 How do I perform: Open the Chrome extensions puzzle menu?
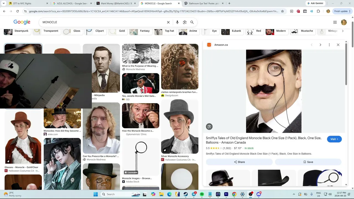(x=318, y=11)
